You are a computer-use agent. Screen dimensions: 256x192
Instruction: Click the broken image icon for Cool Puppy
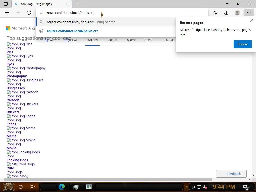tap(9, 176)
